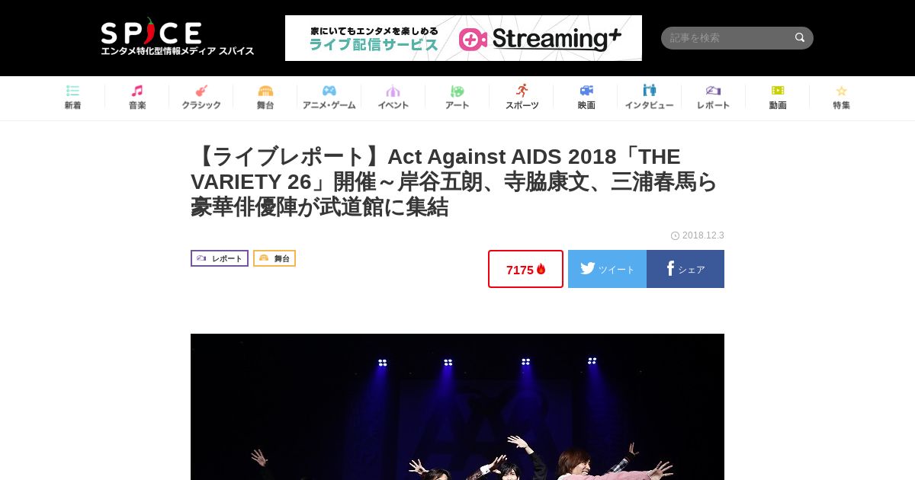Open the 動画 video category

[778, 98]
